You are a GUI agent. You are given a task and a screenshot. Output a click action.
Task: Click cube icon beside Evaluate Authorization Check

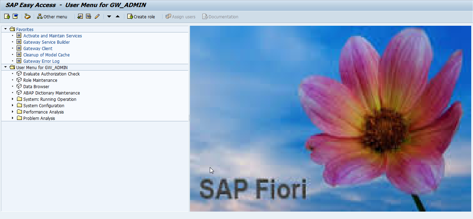(19, 74)
